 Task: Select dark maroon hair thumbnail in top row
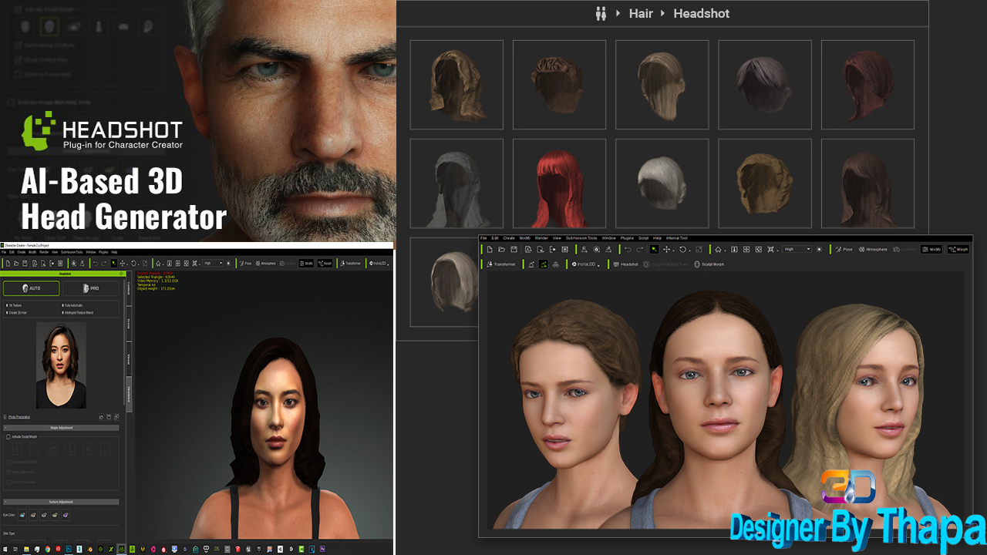pos(867,85)
